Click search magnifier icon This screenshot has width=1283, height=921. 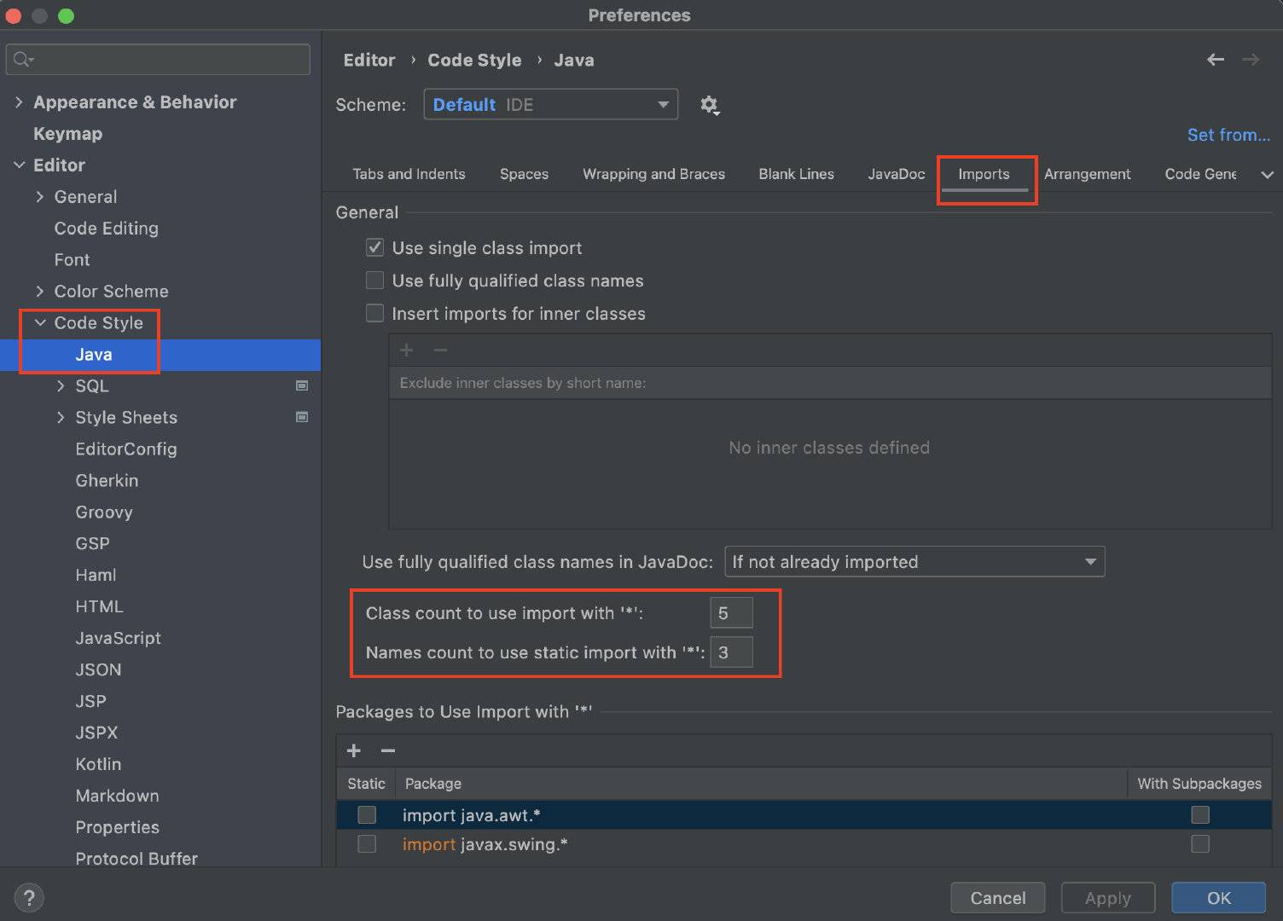click(23, 60)
